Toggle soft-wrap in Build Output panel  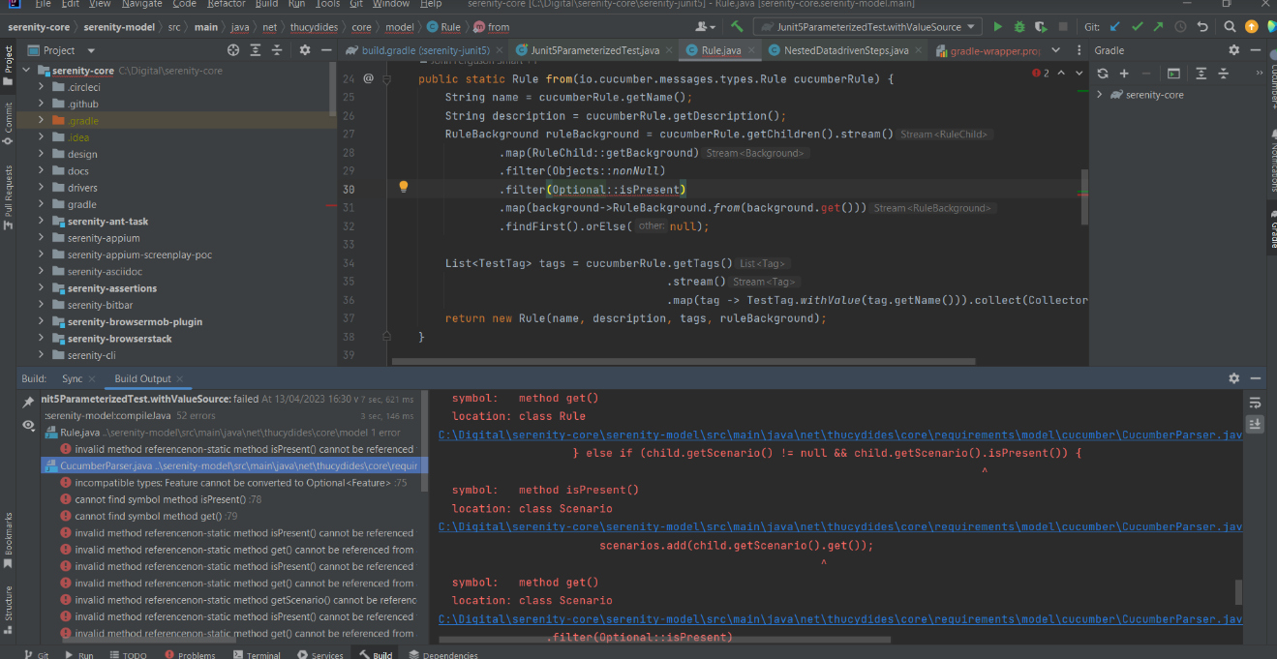click(1255, 402)
